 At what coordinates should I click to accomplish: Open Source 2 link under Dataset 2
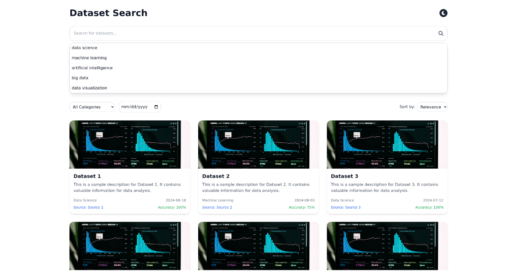(x=217, y=207)
